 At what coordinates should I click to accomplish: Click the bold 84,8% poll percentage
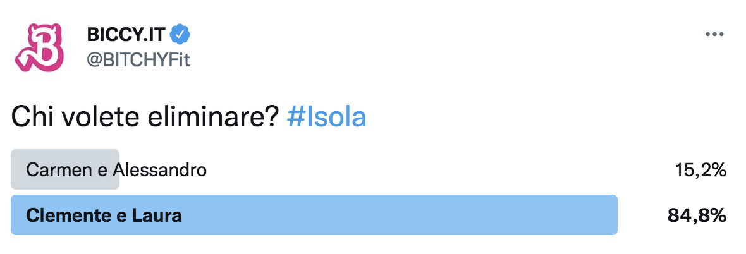[x=697, y=215]
